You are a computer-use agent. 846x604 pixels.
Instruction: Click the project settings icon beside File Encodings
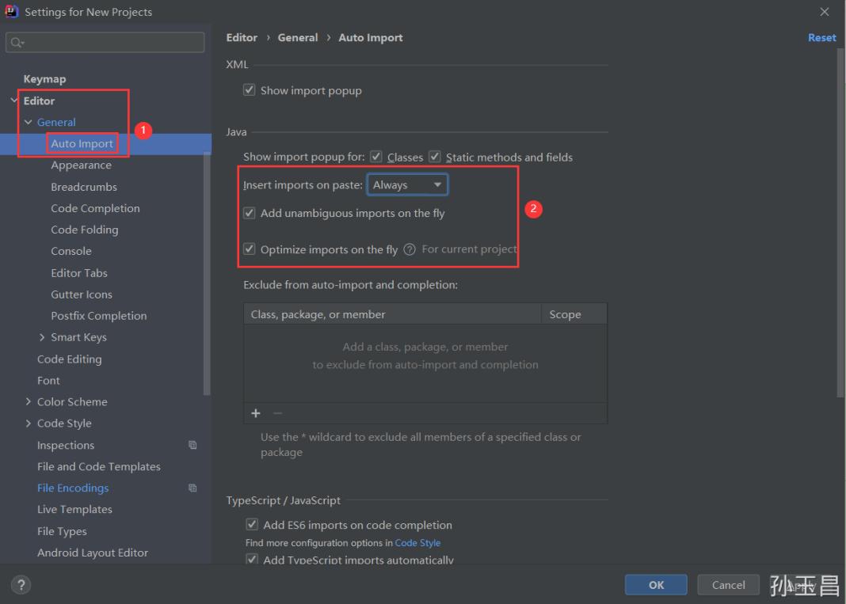[191, 488]
